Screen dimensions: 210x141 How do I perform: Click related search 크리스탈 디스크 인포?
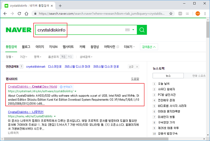106,67
